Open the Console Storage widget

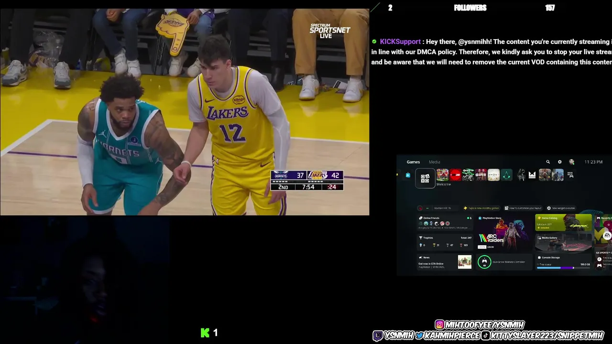tap(564, 262)
